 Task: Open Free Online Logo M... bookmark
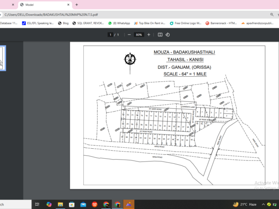point(186,23)
